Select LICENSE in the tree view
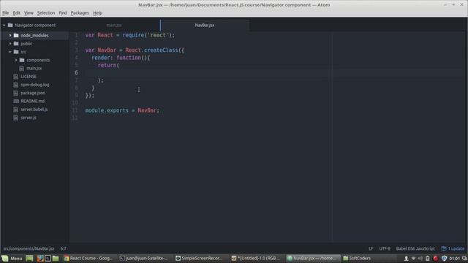The height and width of the screenshot is (263, 468). (29, 77)
